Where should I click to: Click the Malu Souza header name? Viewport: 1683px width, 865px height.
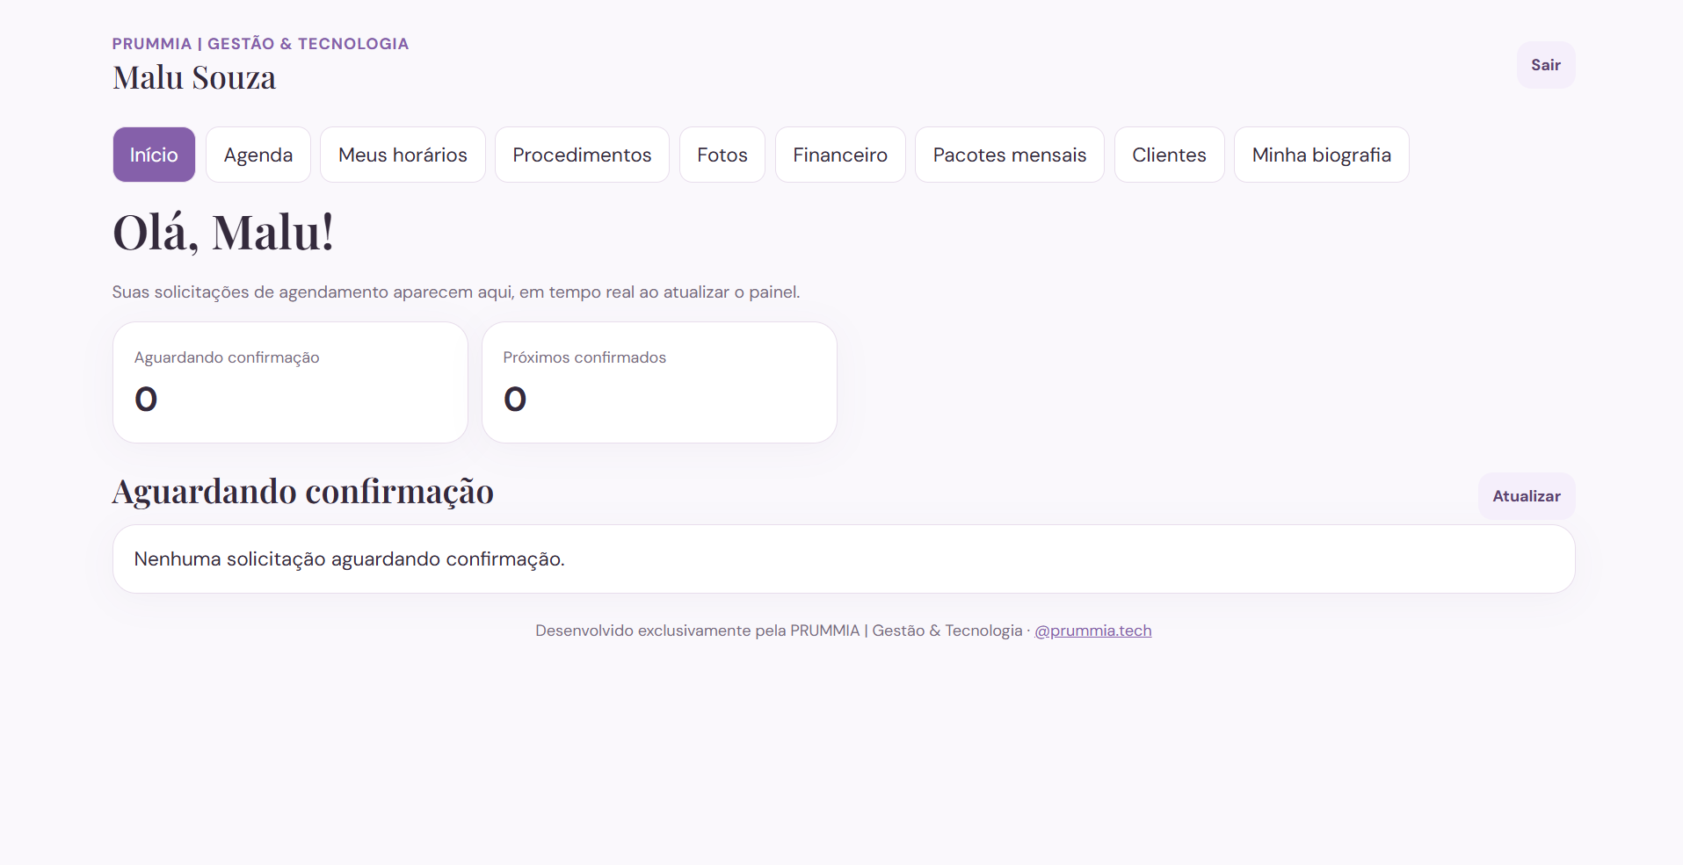(x=194, y=78)
